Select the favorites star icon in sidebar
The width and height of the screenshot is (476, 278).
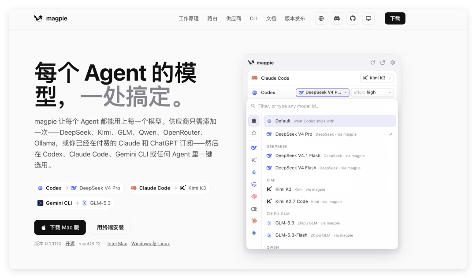[x=254, y=133]
